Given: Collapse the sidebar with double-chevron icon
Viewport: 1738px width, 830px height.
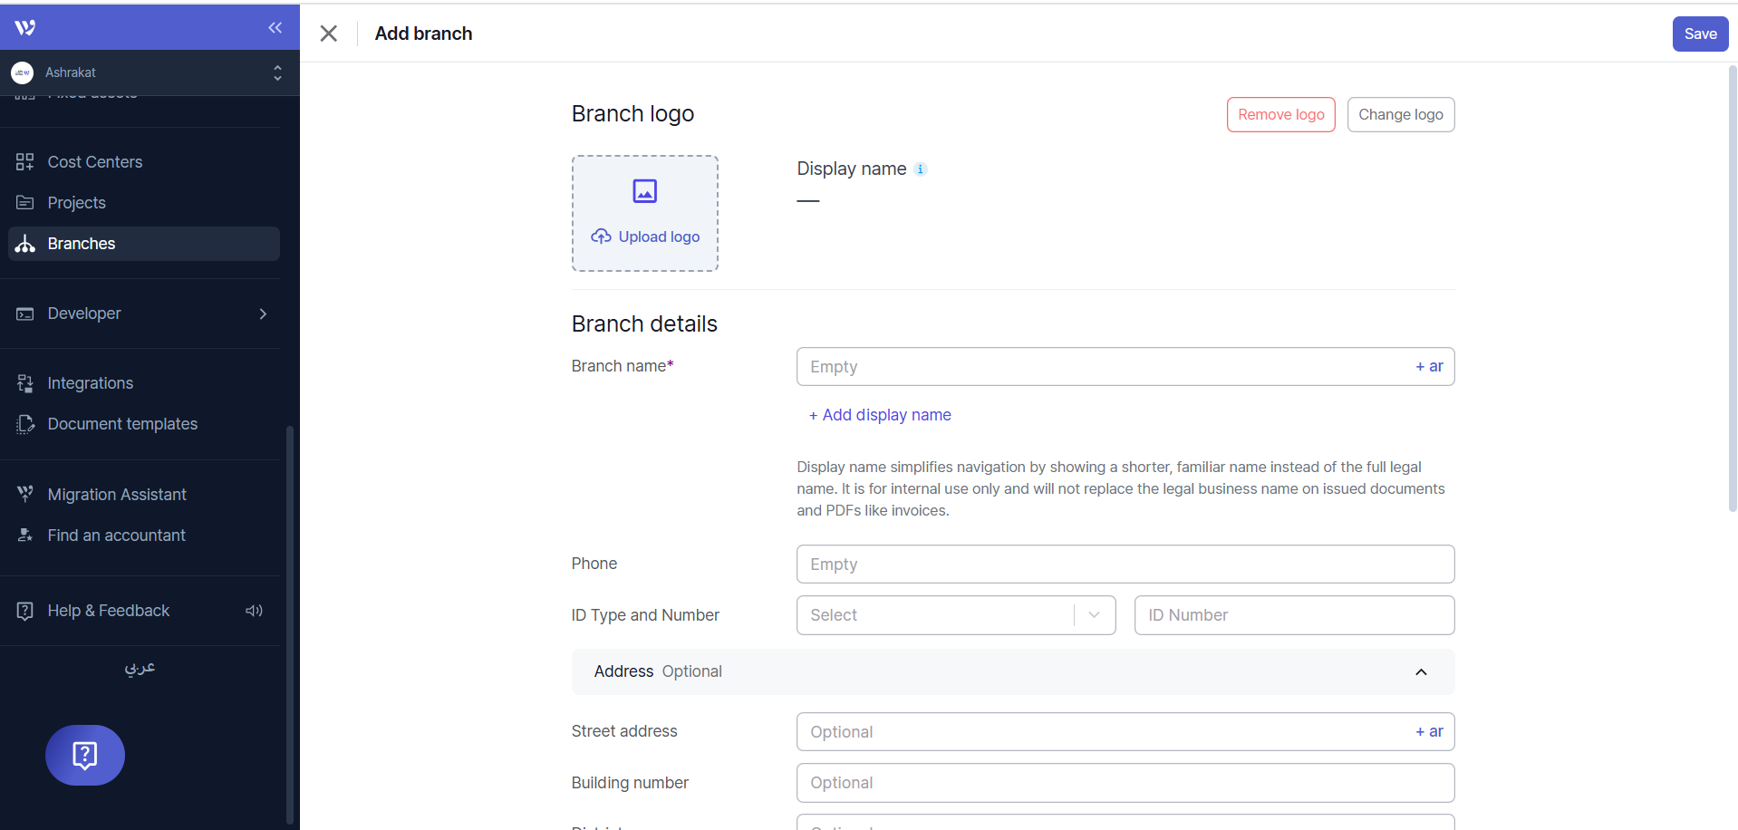Looking at the screenshot, I should coord(275,28).
